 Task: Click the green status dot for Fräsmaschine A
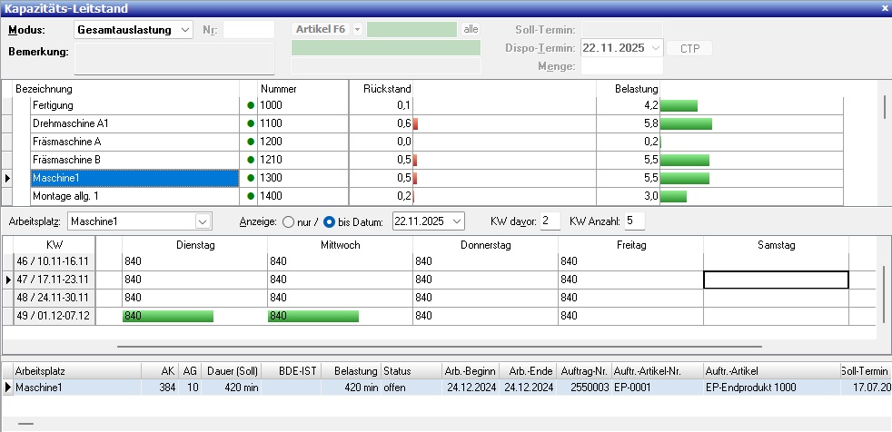[x=251, y=142]
